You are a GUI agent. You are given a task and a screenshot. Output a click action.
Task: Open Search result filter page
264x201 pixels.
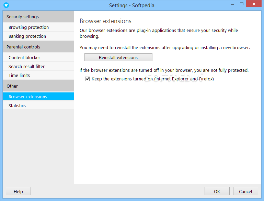[x=38, y=66]
